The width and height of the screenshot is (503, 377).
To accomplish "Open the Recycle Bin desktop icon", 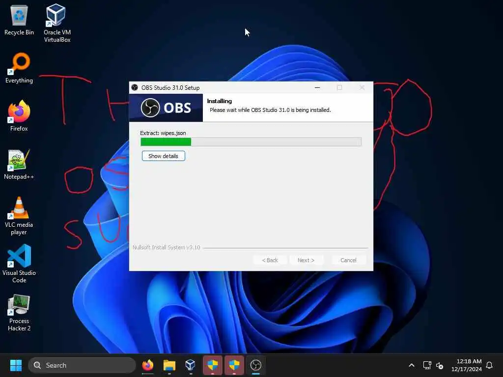I will tap(19, 20).
